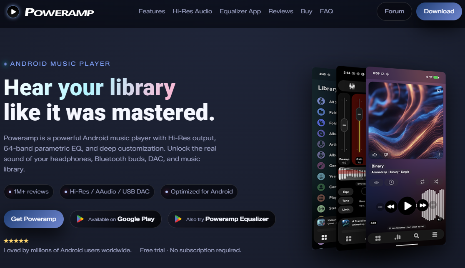Tap the Equ button in equalizer
465x268 pixels.
(x=346, y=192)
